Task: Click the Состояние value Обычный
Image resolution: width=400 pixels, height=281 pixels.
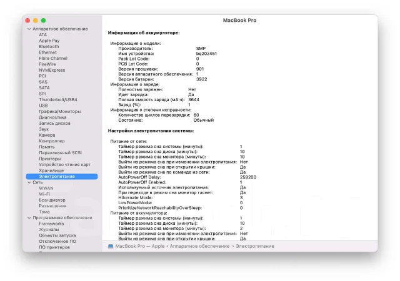Action: (x=204, y=121)
